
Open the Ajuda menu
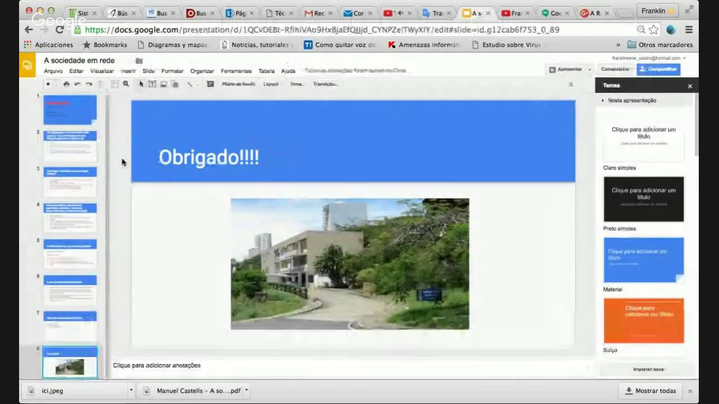[288, 71]
